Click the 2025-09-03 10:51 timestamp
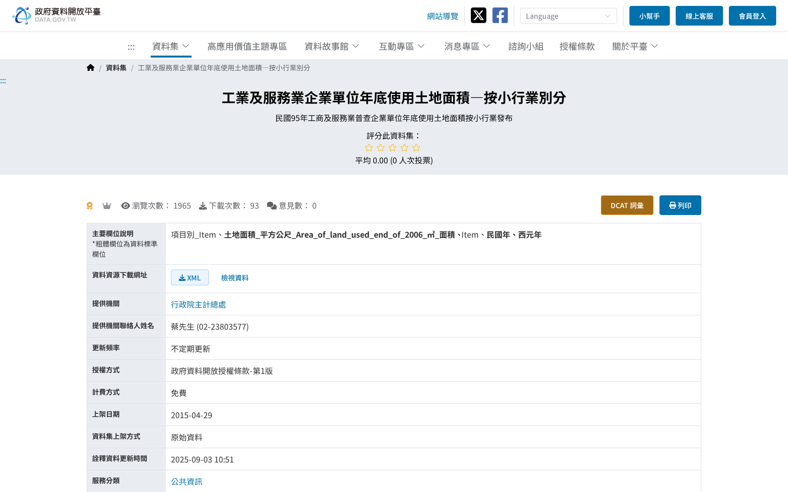This screenshot has height=492, width=788. pyautogui.click(x=202, y=460)
